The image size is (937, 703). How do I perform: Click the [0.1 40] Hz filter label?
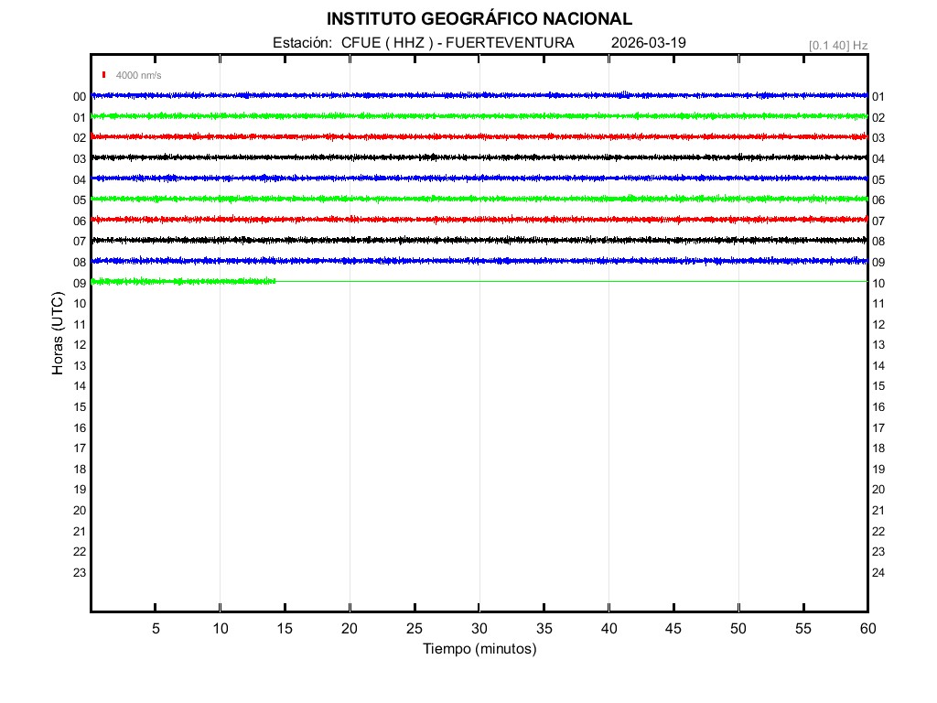coord(837,45)
